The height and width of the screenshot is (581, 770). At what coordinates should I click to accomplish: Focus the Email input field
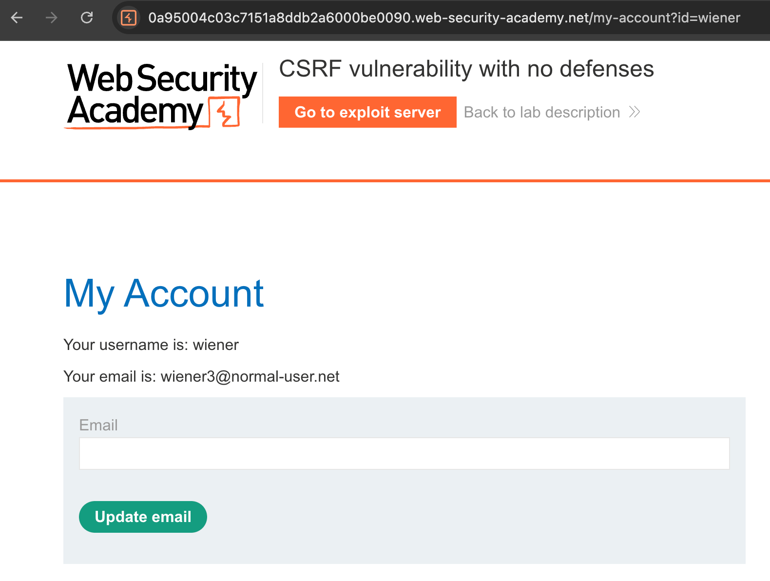[x=404, y=453]
